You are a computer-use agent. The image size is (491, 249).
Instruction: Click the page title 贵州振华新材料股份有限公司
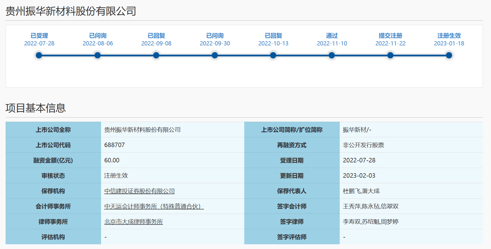(x=71, y=11)
